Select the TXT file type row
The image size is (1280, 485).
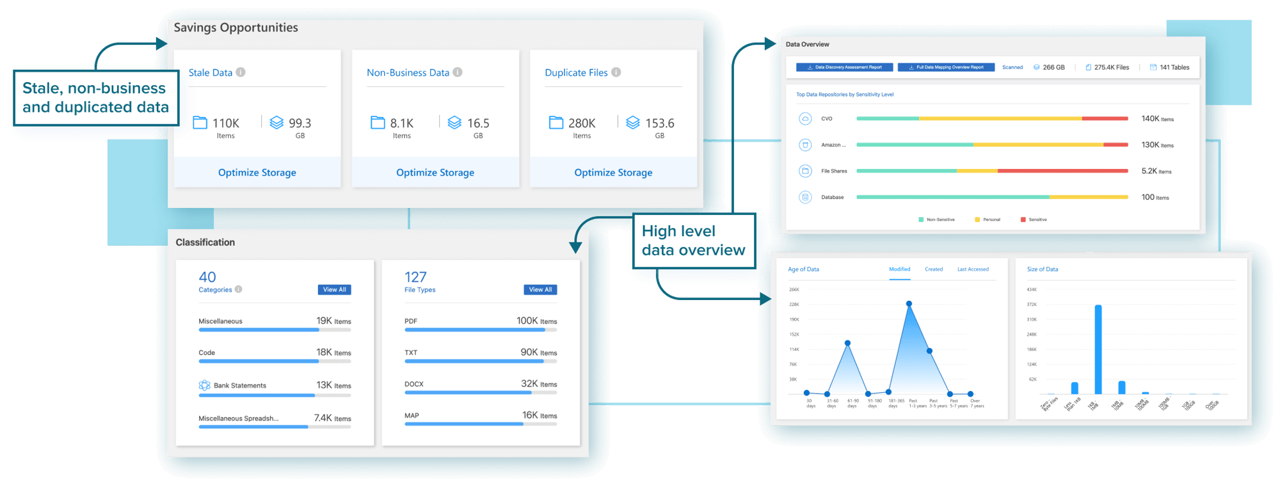click(481, 355)
